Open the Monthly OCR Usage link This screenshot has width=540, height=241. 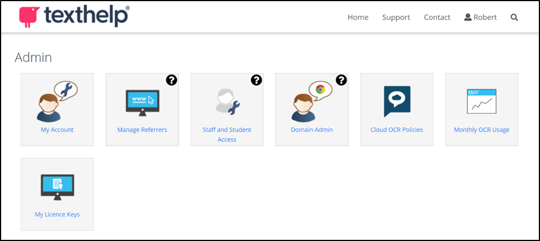point(482,130)
